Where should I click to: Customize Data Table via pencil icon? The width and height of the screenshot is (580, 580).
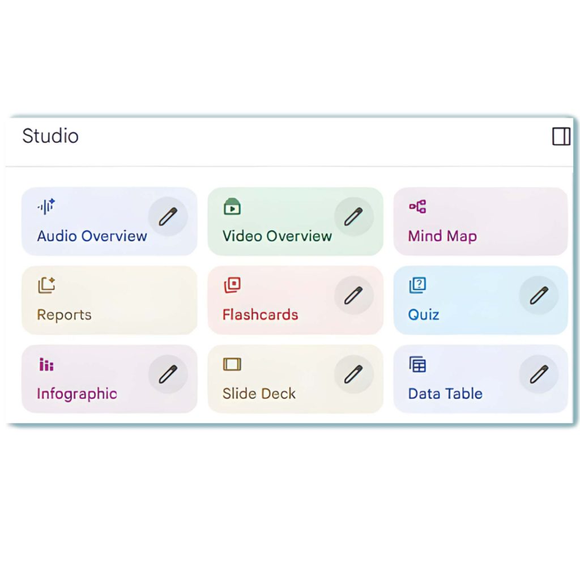[539, 374]
